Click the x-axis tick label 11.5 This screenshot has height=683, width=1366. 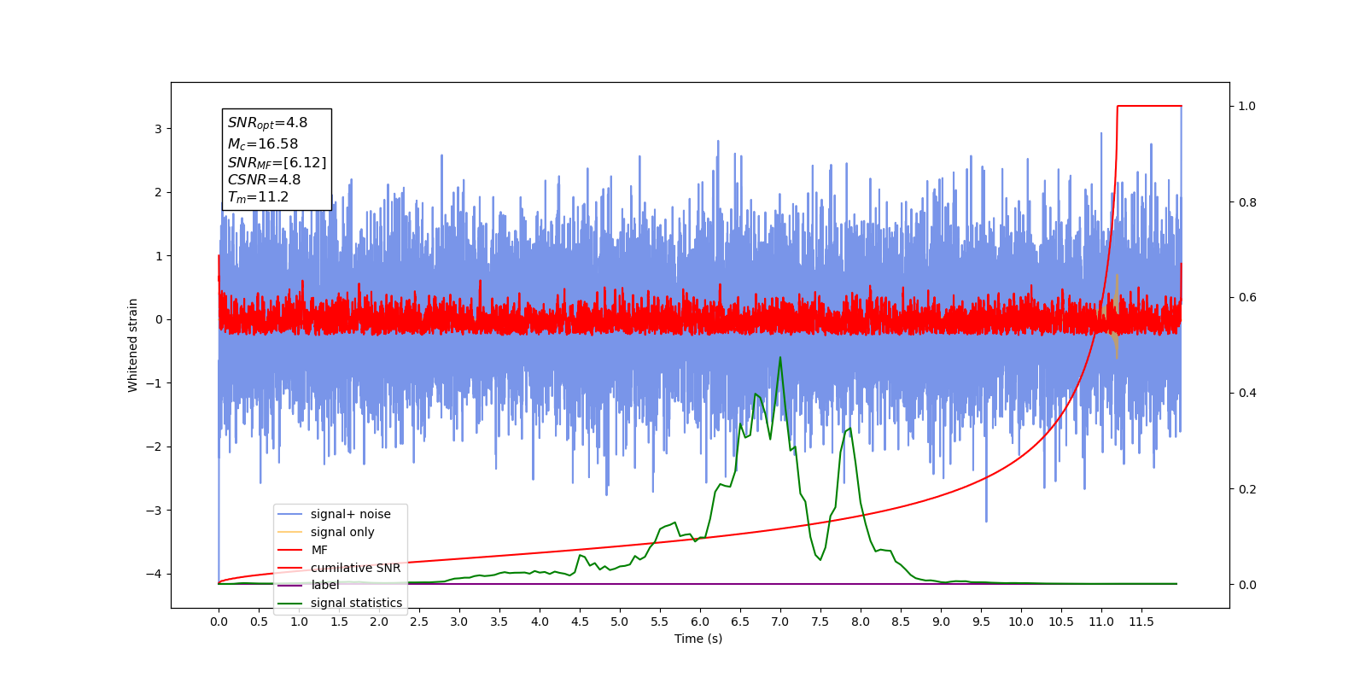(1141, 622)
